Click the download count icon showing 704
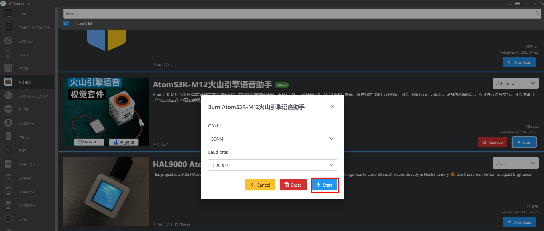The width and height of the screenshot is (544, 231). (x=154, y=224)
